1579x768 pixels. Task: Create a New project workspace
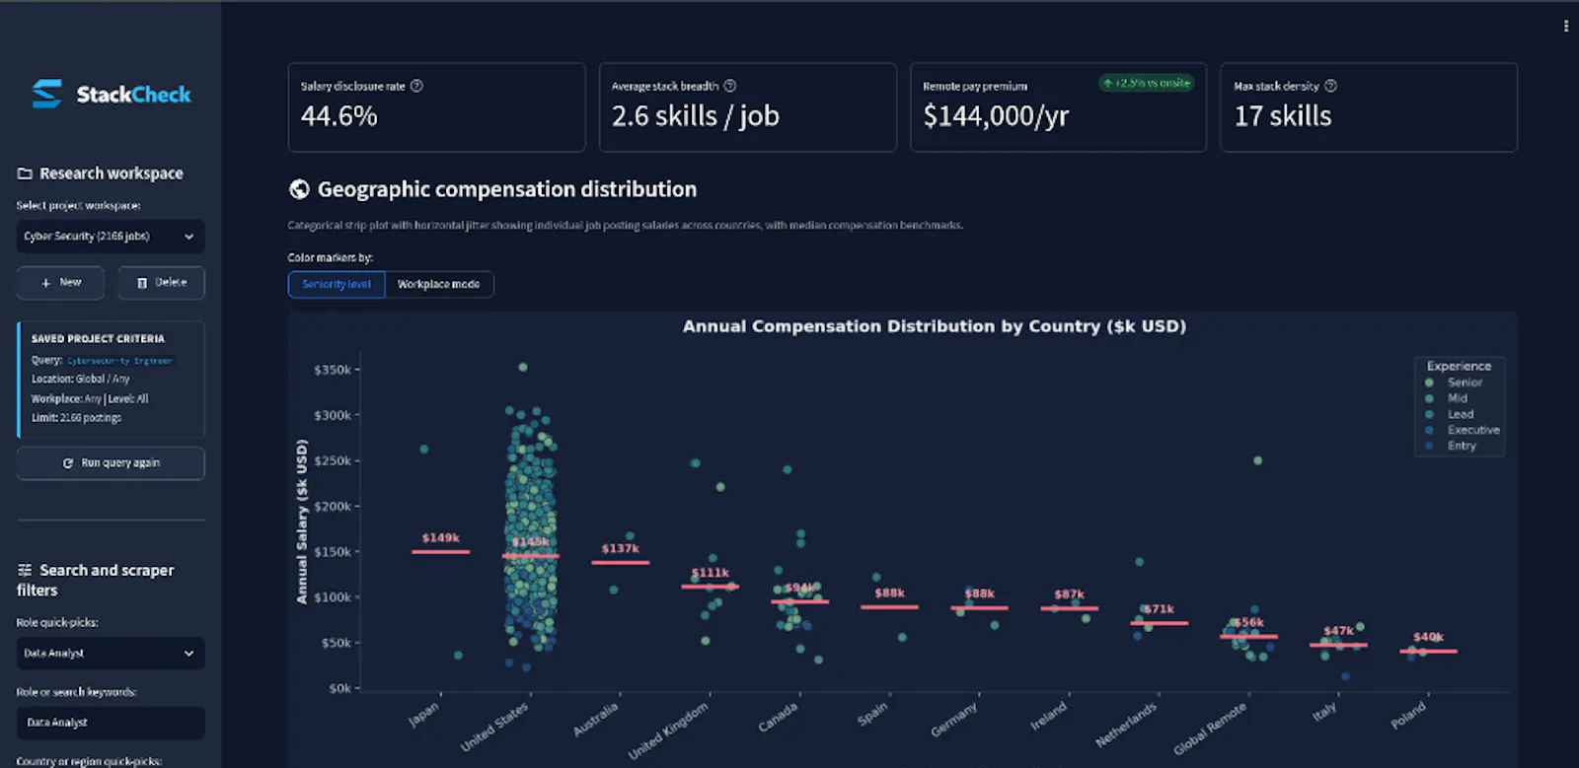60,283
